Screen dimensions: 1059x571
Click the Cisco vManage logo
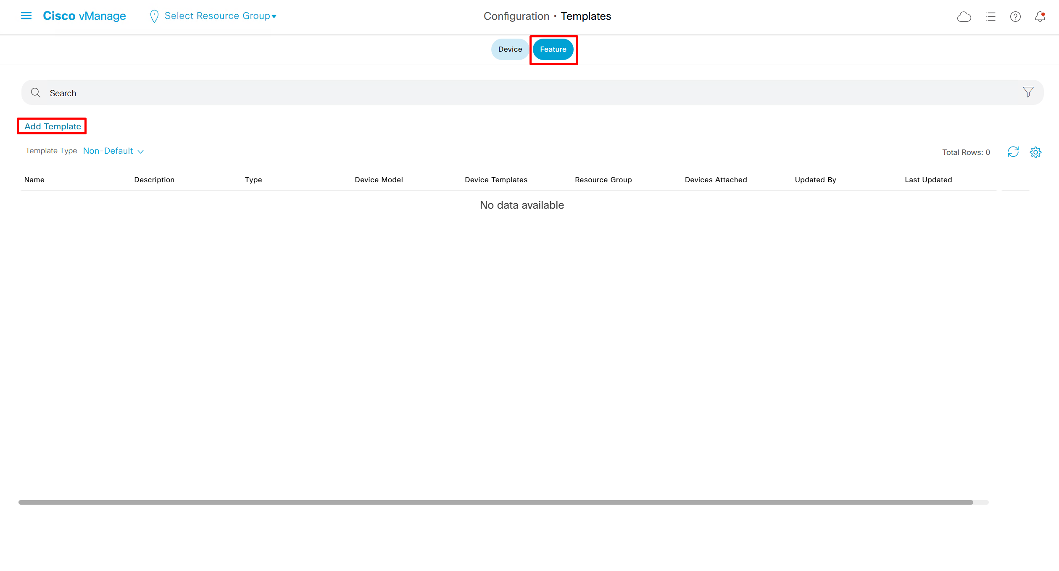coord(84,16)
